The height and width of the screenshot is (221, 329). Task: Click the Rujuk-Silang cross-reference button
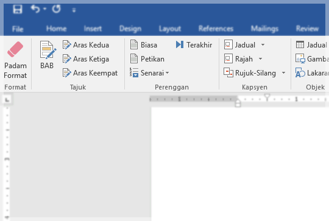[x=250, y=73]
